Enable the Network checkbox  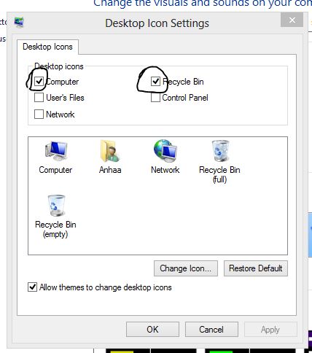(x=39, y=114)
